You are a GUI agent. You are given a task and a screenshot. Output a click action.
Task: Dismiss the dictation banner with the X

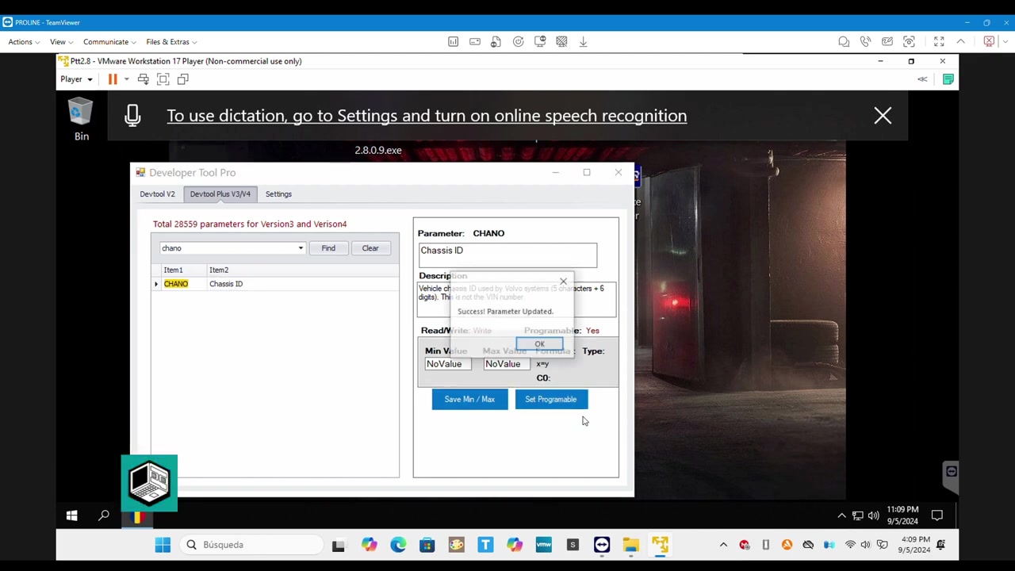click(883, 116)
